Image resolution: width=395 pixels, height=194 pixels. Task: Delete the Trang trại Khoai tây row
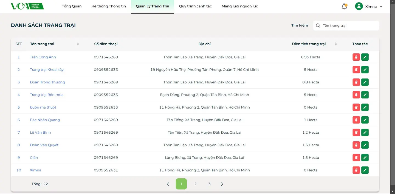(356, 70)
